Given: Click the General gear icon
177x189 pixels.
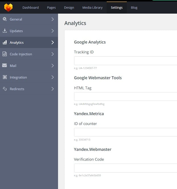Looking at the screenshot, I should tap(5, 19).
